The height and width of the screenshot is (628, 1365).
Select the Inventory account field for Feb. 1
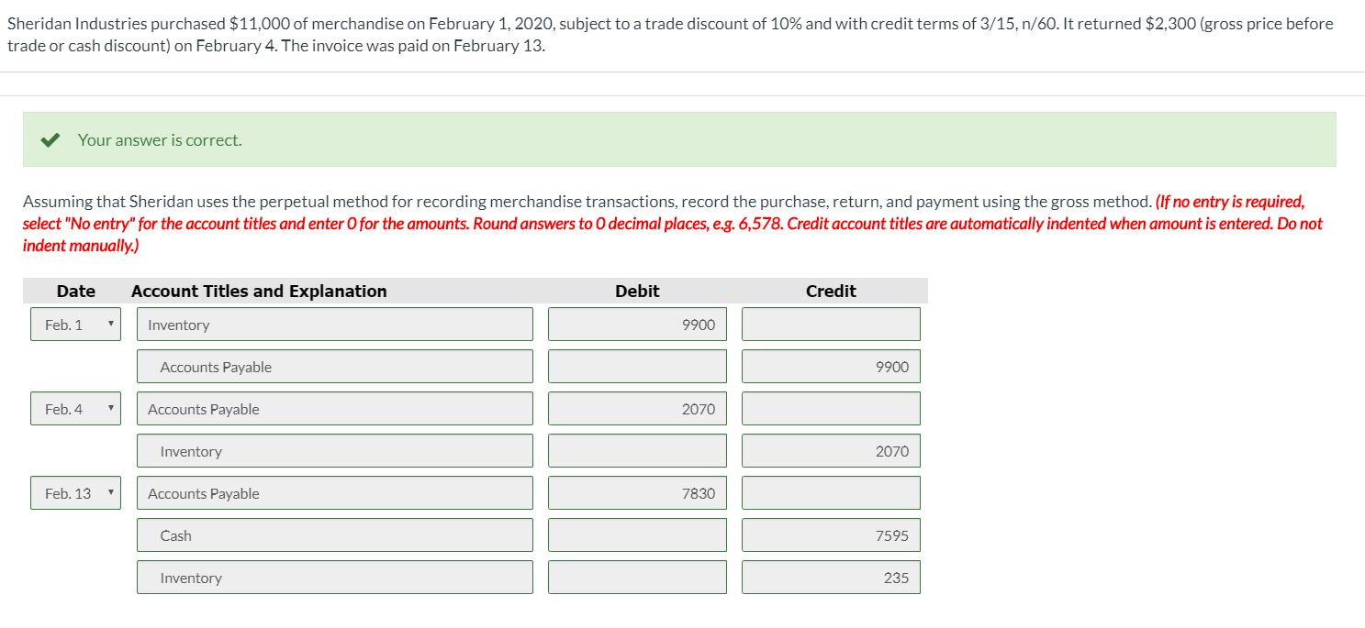334,323
